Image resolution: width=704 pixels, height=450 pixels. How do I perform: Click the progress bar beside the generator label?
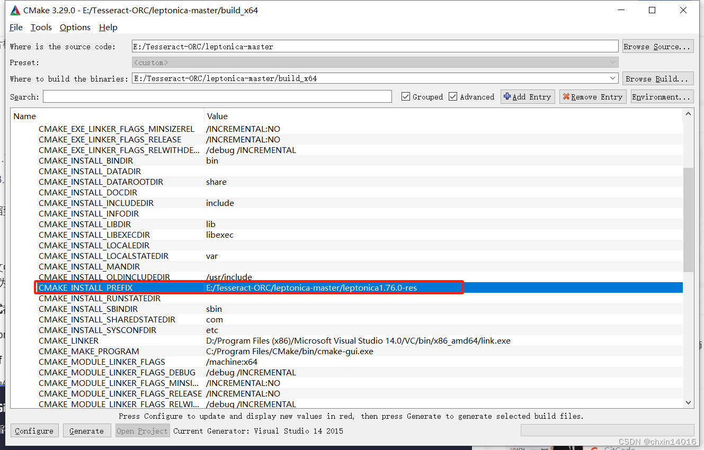point(607,430)
